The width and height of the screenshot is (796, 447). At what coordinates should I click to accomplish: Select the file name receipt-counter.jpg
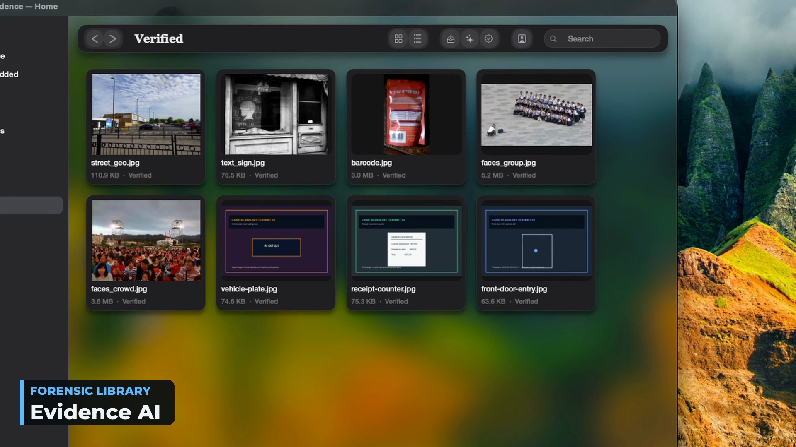(383, 289)
